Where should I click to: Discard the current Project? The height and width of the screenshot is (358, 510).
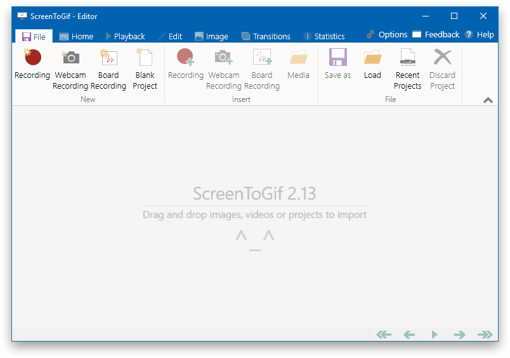[x=442, y=68]
